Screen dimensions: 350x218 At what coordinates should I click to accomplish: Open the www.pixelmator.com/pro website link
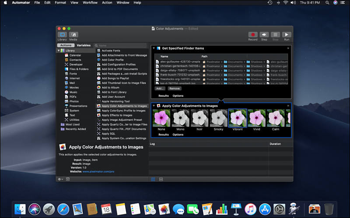(98, 172)
